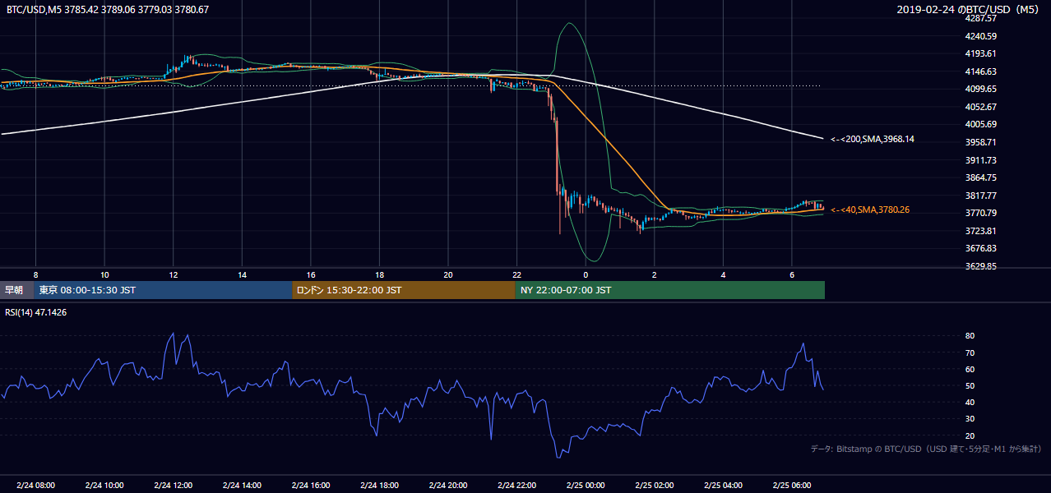Click RSI scale value 60

(970, 369)
